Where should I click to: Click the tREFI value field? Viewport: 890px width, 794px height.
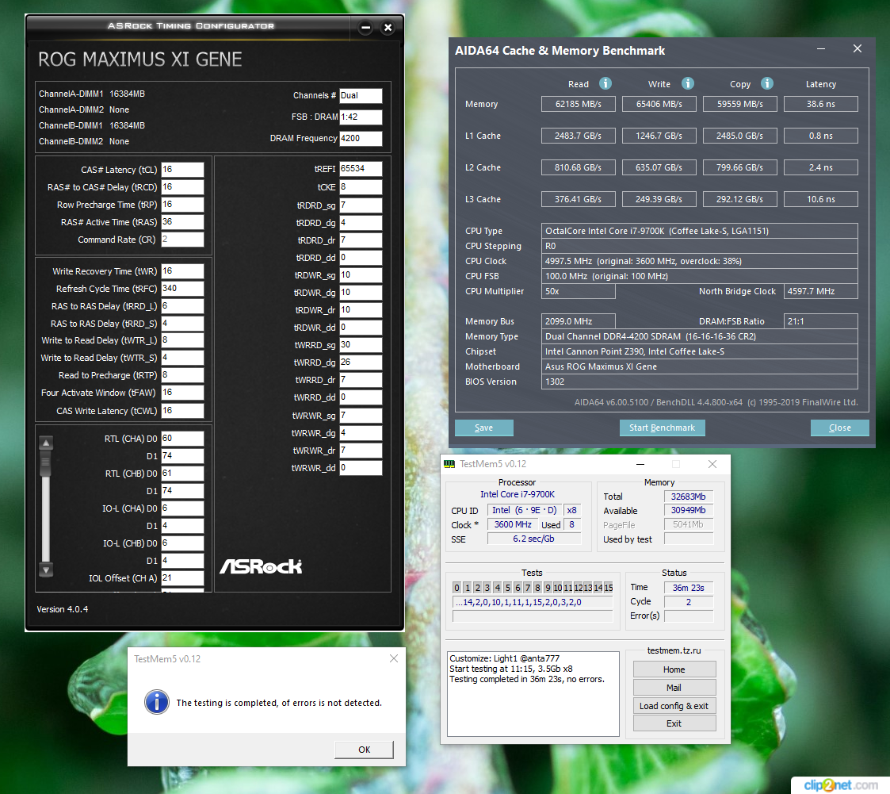coord(361,169)
